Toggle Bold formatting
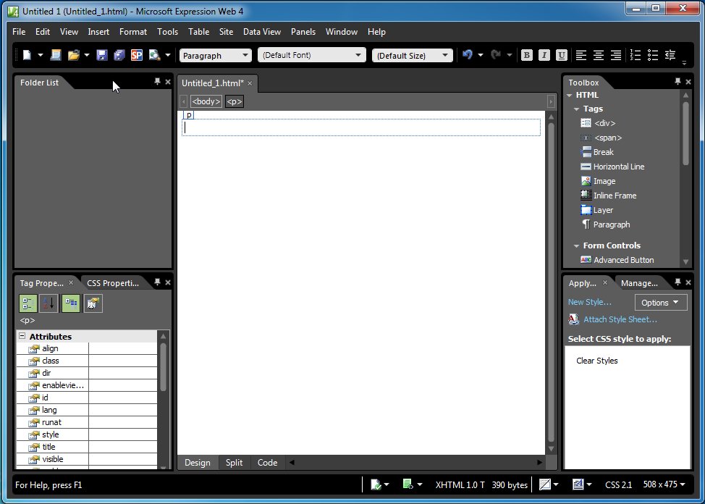 pyautogui.click(x=526, y=55)
